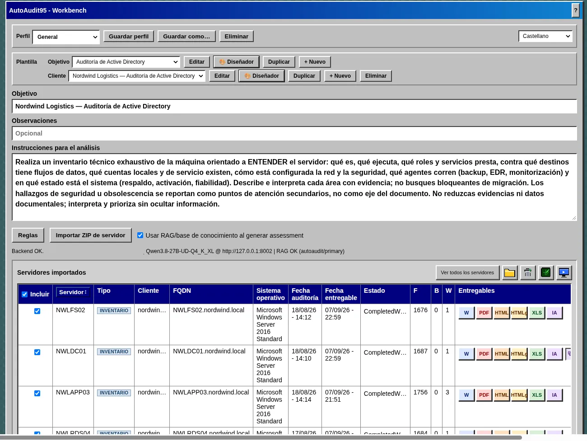Screen dimensions: 587x441
Task: Uncheck the NWLAPP03 include checkbox
Action: click(37, 393)
